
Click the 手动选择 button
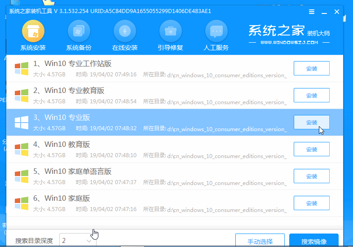(x=260, y=241)
